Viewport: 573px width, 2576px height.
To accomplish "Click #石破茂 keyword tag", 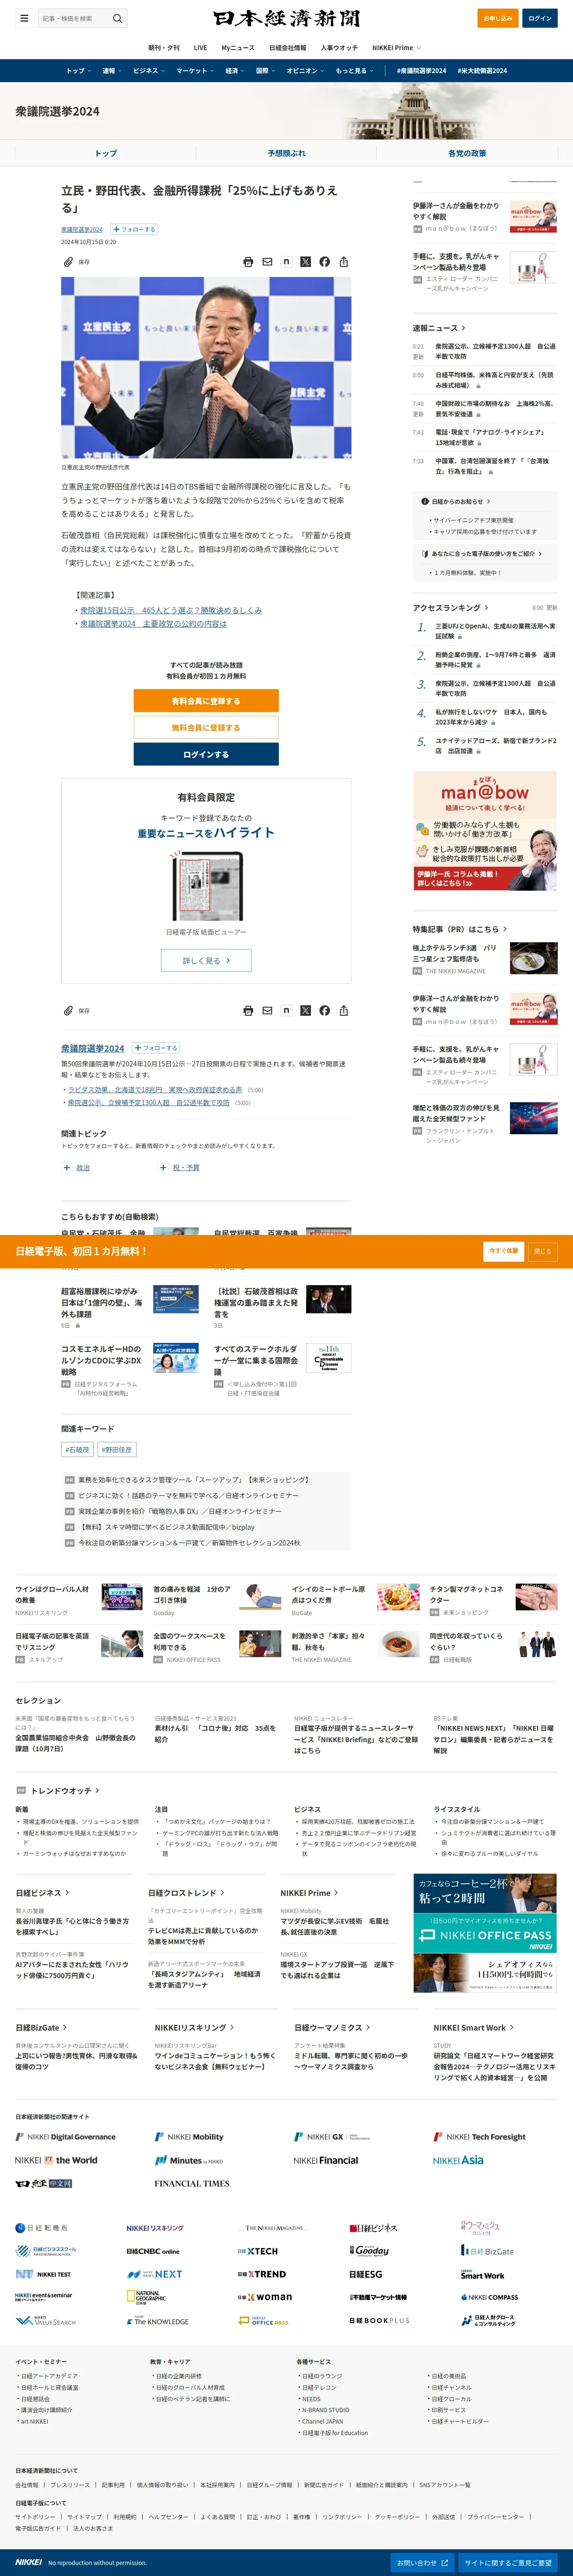I will pyautogui.click(x=77, y=1450).
